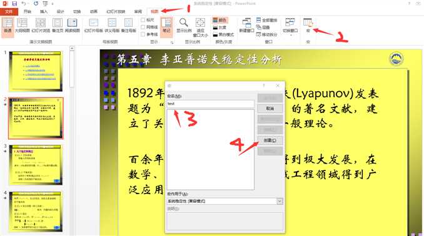Screen dimensions: 424x236
Task: Open Handout Master (讲义母版) view
Action: click(x=112, y=26)
